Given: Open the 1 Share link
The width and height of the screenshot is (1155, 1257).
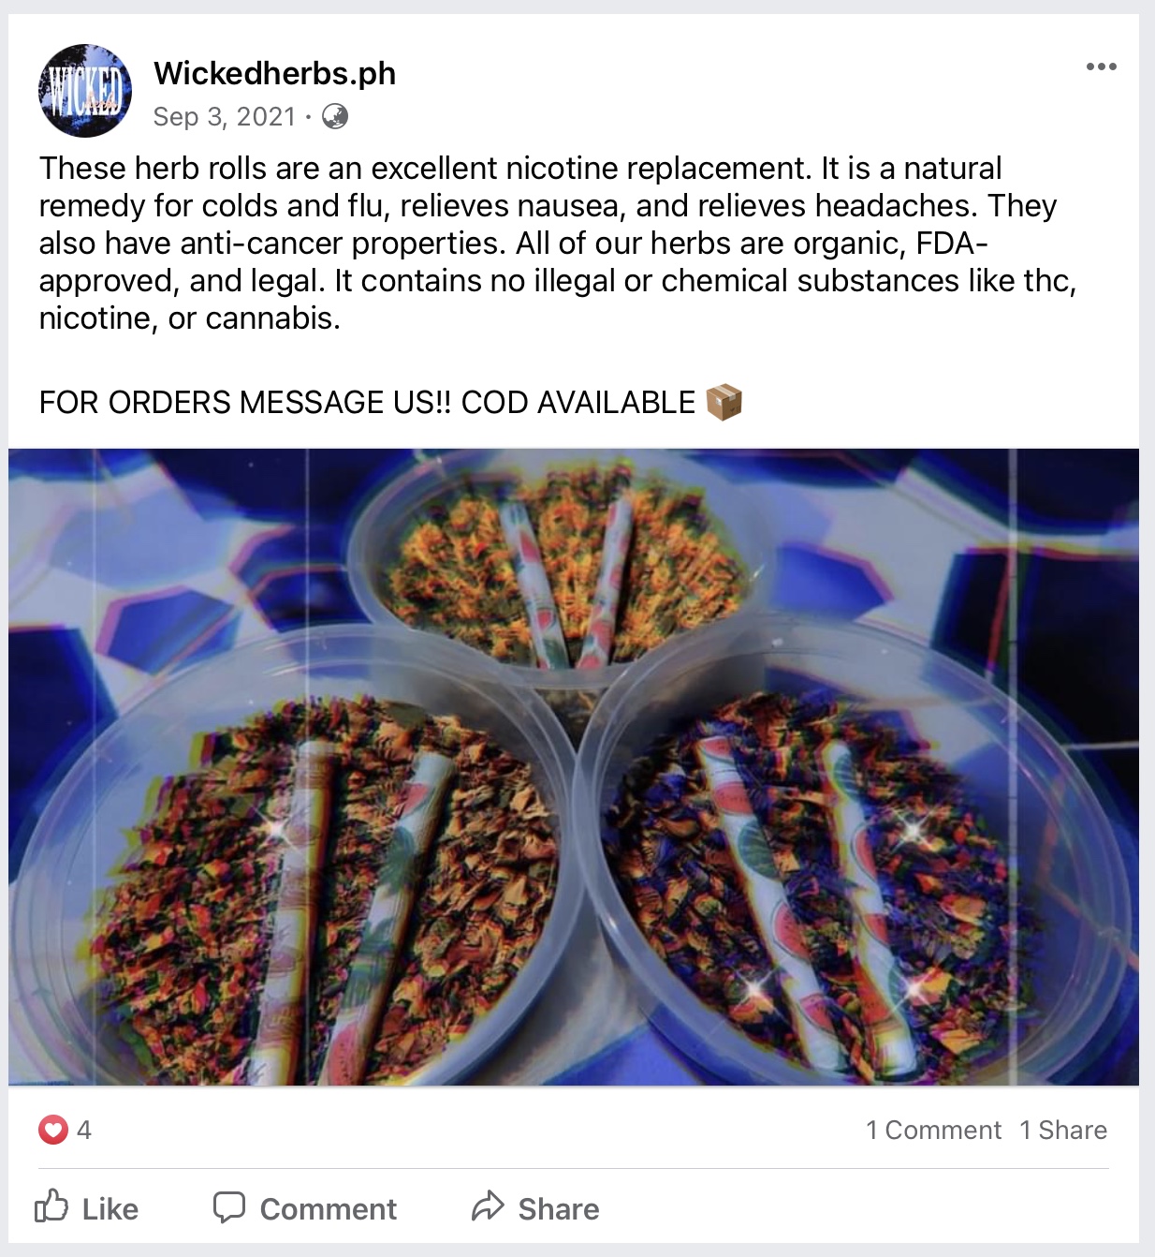Looking at the screenshot, I should click(1063, 1131).
